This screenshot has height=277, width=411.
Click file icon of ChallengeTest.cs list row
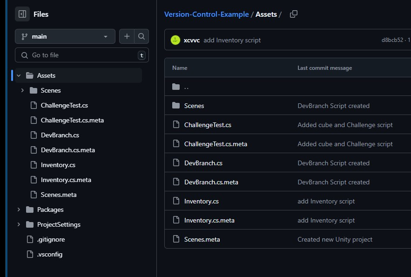[x=176, y=124]
